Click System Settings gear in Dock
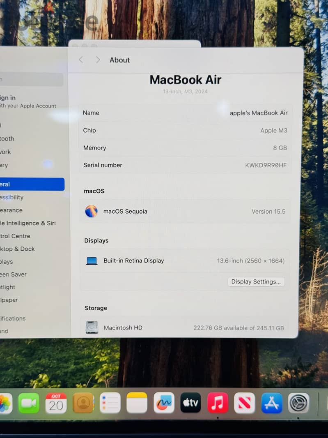The width and height of the screenshot is (328, 438). [x=298, y=403]
